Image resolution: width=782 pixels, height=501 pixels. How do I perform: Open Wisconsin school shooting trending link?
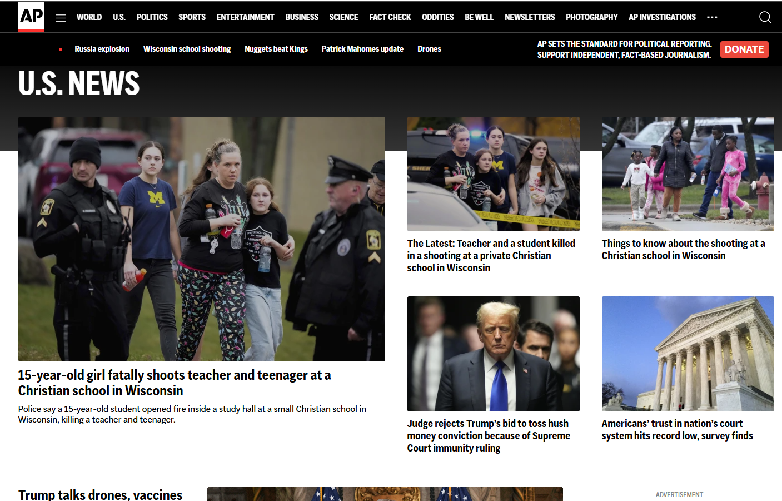click(187, 49)
